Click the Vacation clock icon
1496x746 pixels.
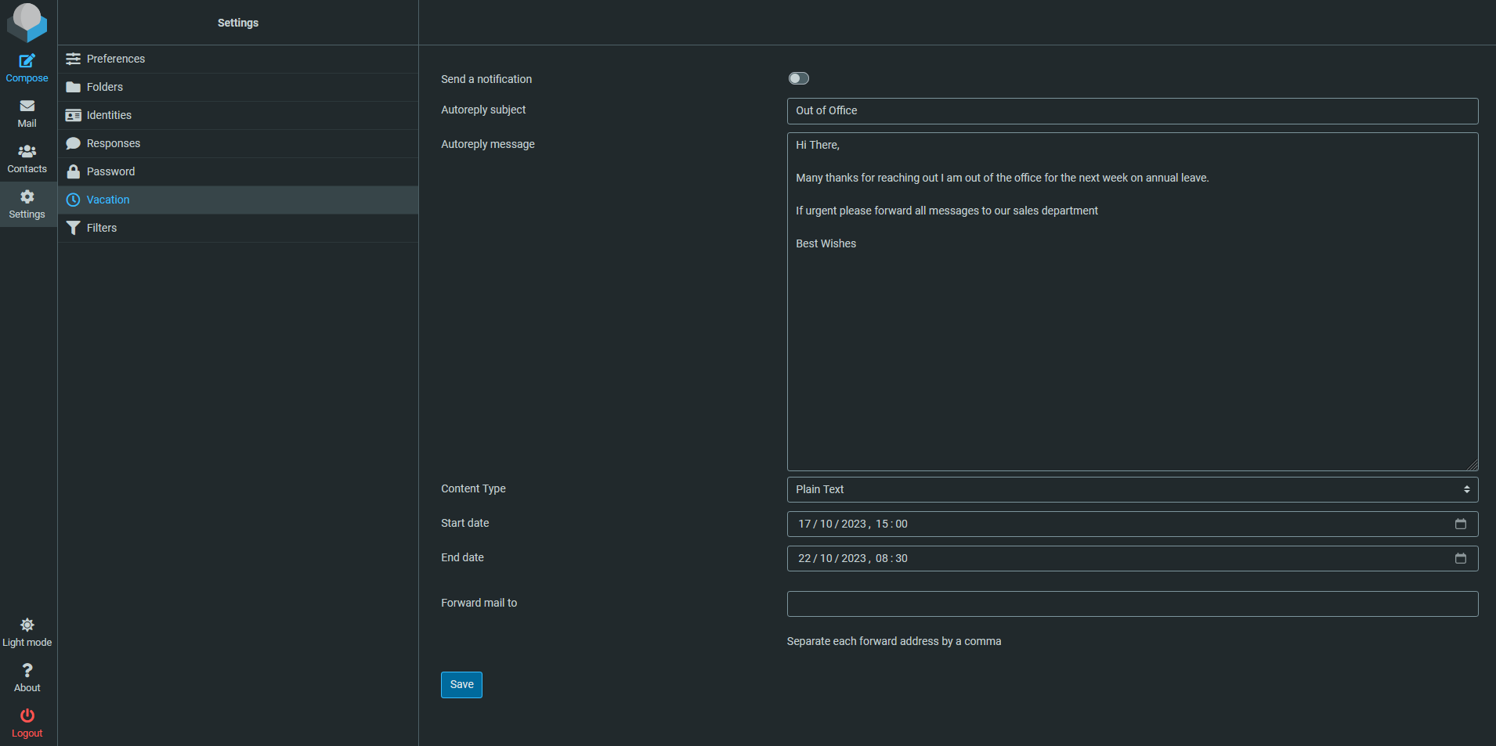click(73, 200)
